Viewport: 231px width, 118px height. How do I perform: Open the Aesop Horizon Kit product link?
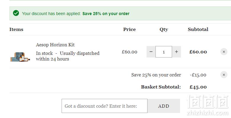(55, 45)
